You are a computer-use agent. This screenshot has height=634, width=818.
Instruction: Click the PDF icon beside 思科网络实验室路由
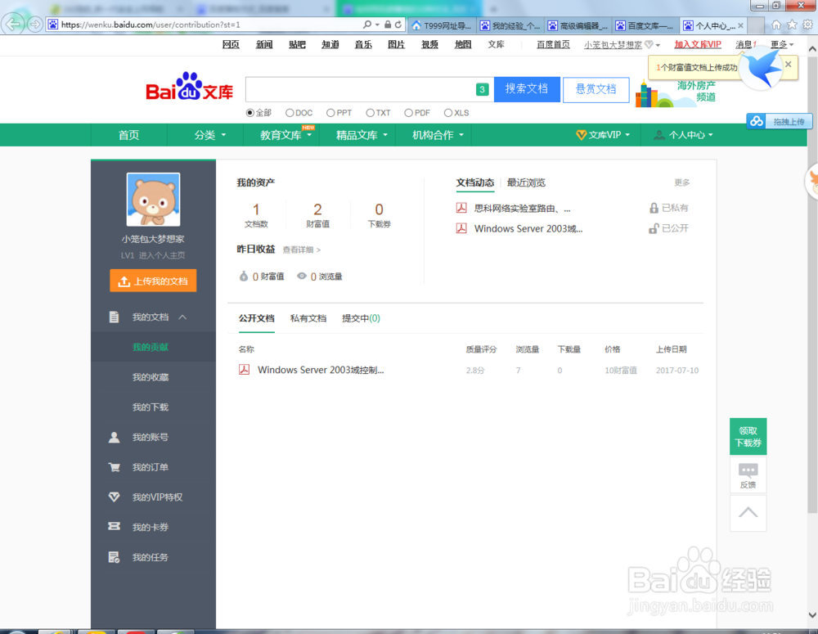pos(461,208)
